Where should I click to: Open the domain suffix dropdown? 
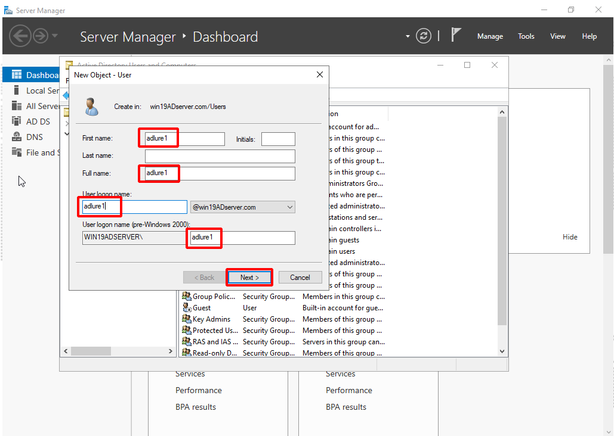click(290, 207)
